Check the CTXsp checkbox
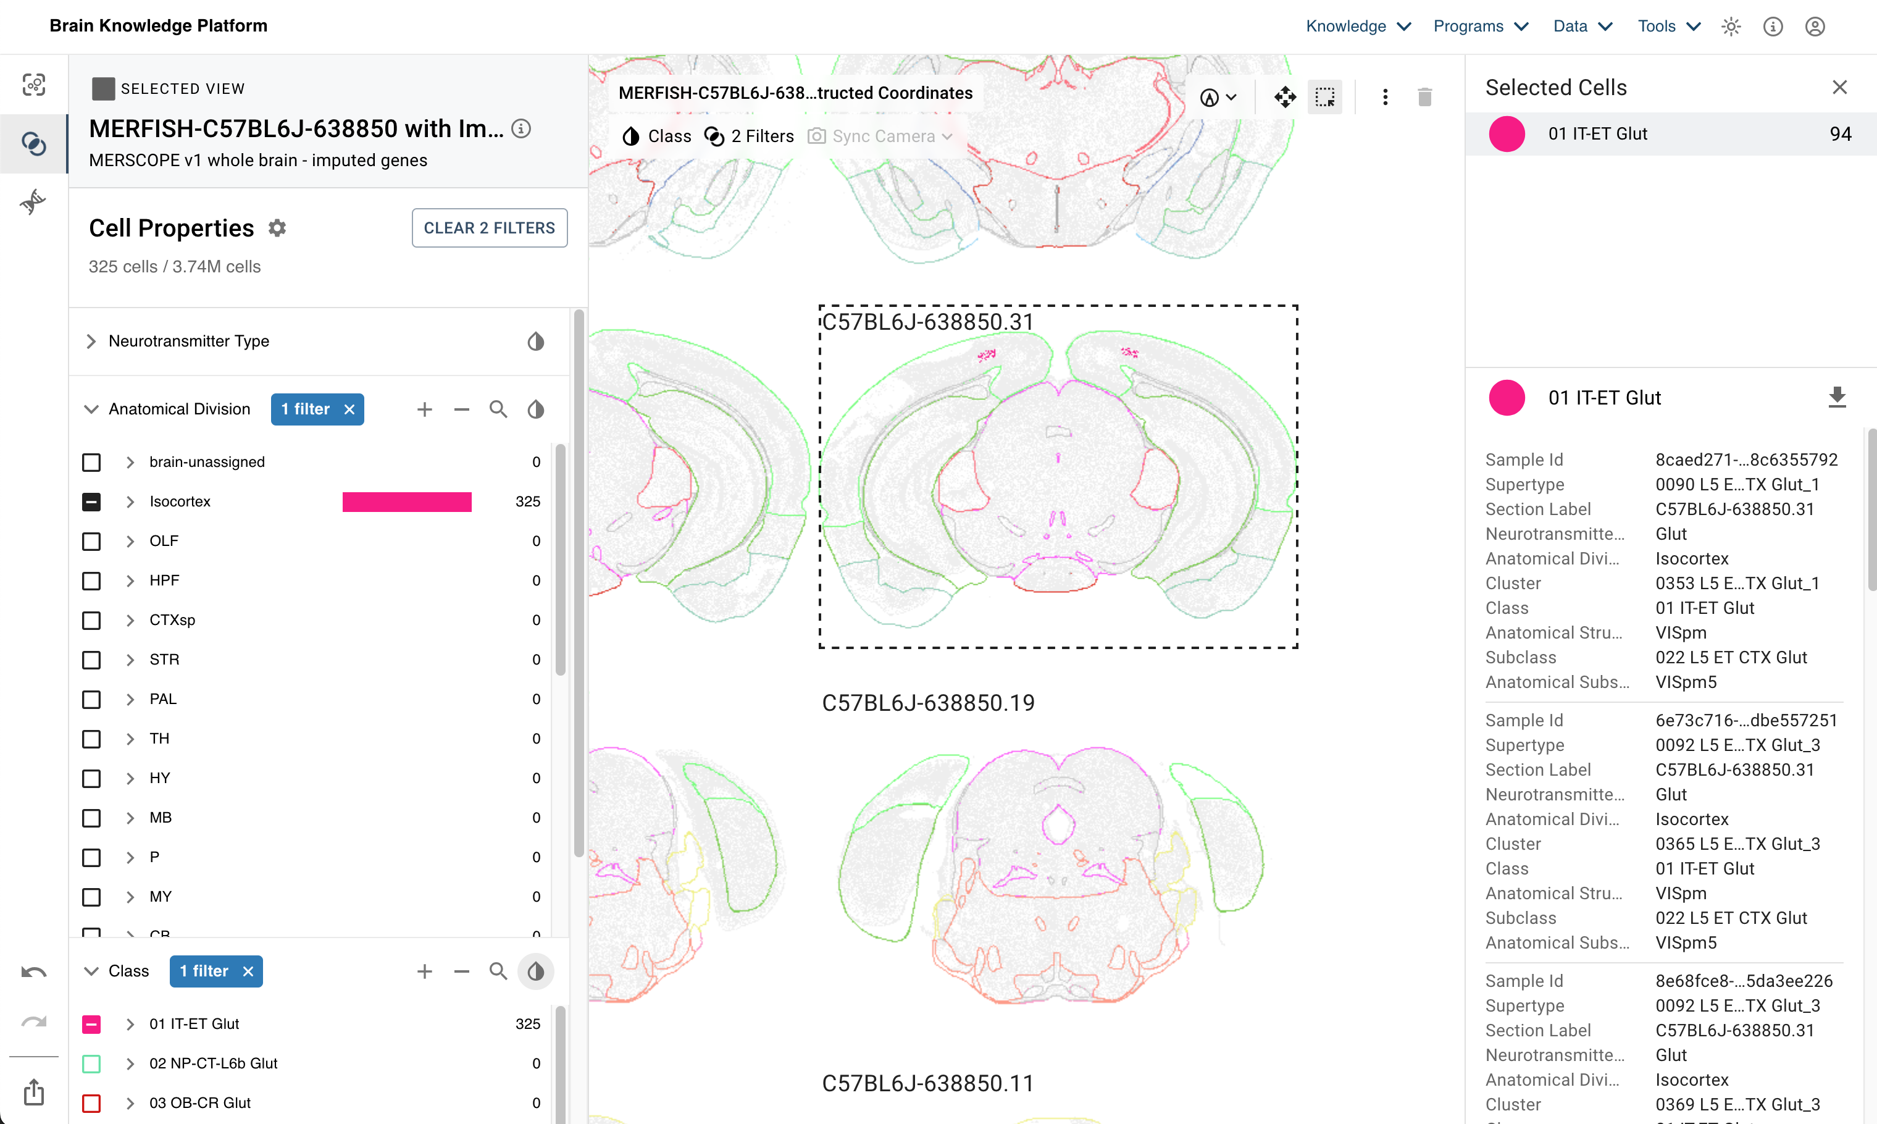Viewport: 1877px width, 1124px height. [91, 620]
